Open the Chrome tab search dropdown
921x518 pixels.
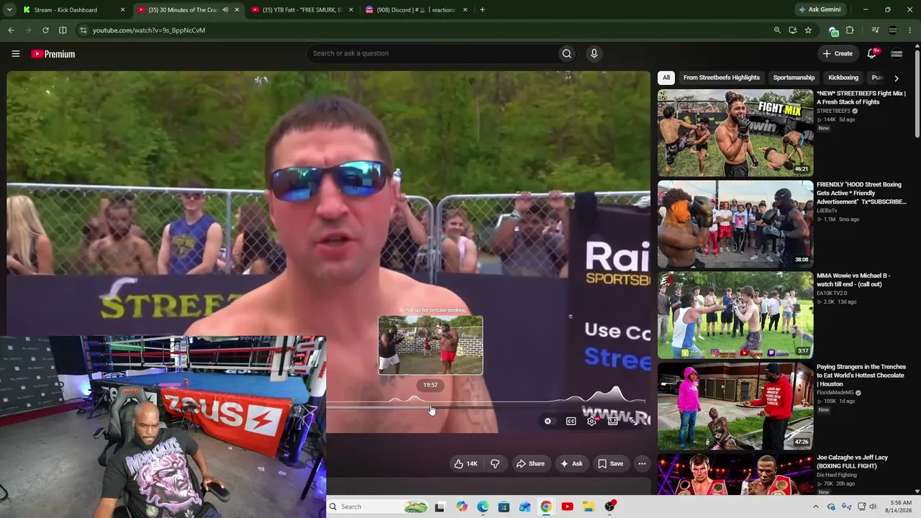pos(9,10)
